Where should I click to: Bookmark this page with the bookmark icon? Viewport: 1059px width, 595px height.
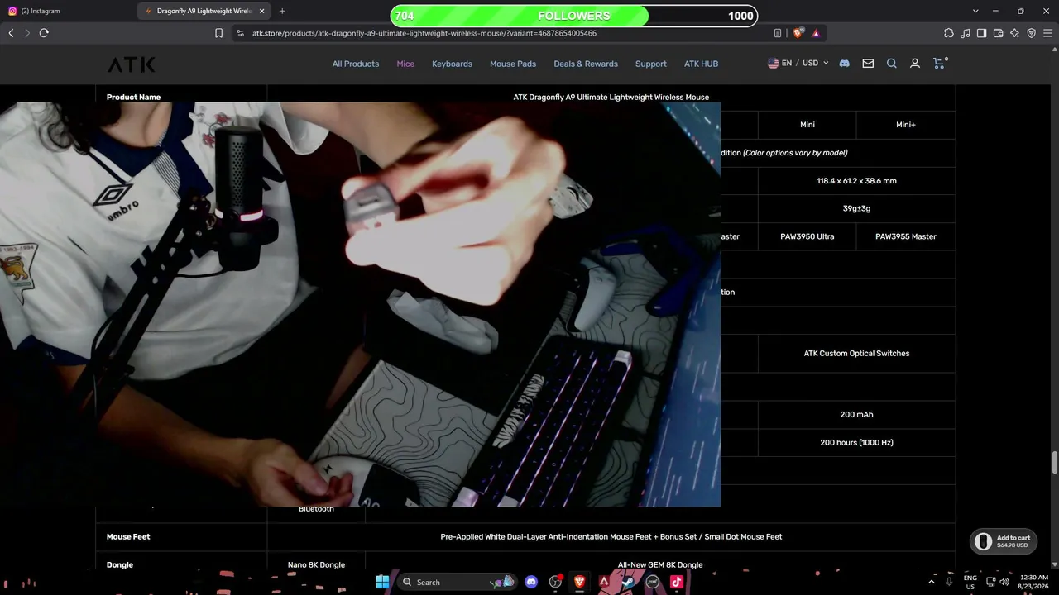pyautogui.click(x=218, y=33)
